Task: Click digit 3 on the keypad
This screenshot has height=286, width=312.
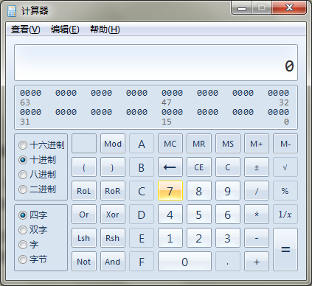Action: pos(228,238)
